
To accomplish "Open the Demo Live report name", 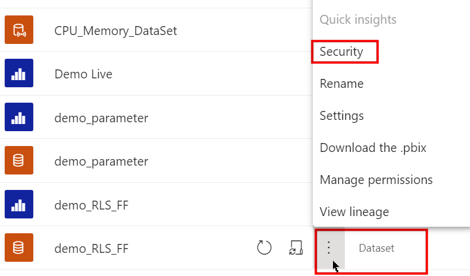I will tap(83, 74).
